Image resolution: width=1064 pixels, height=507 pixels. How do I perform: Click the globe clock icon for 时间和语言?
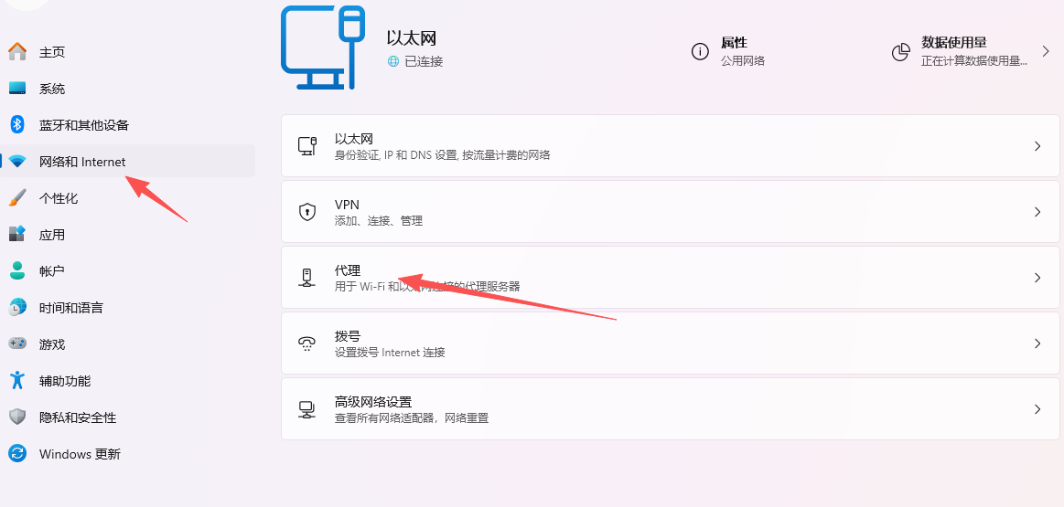(17, 308)
